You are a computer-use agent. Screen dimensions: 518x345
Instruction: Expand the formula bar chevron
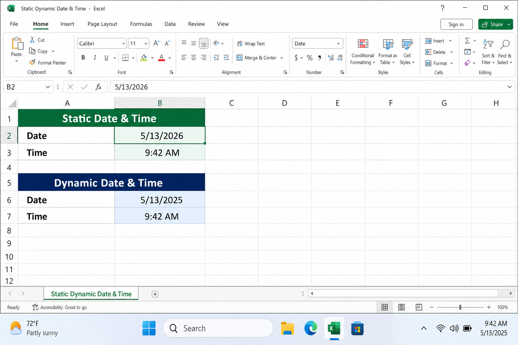pos(509,87)
